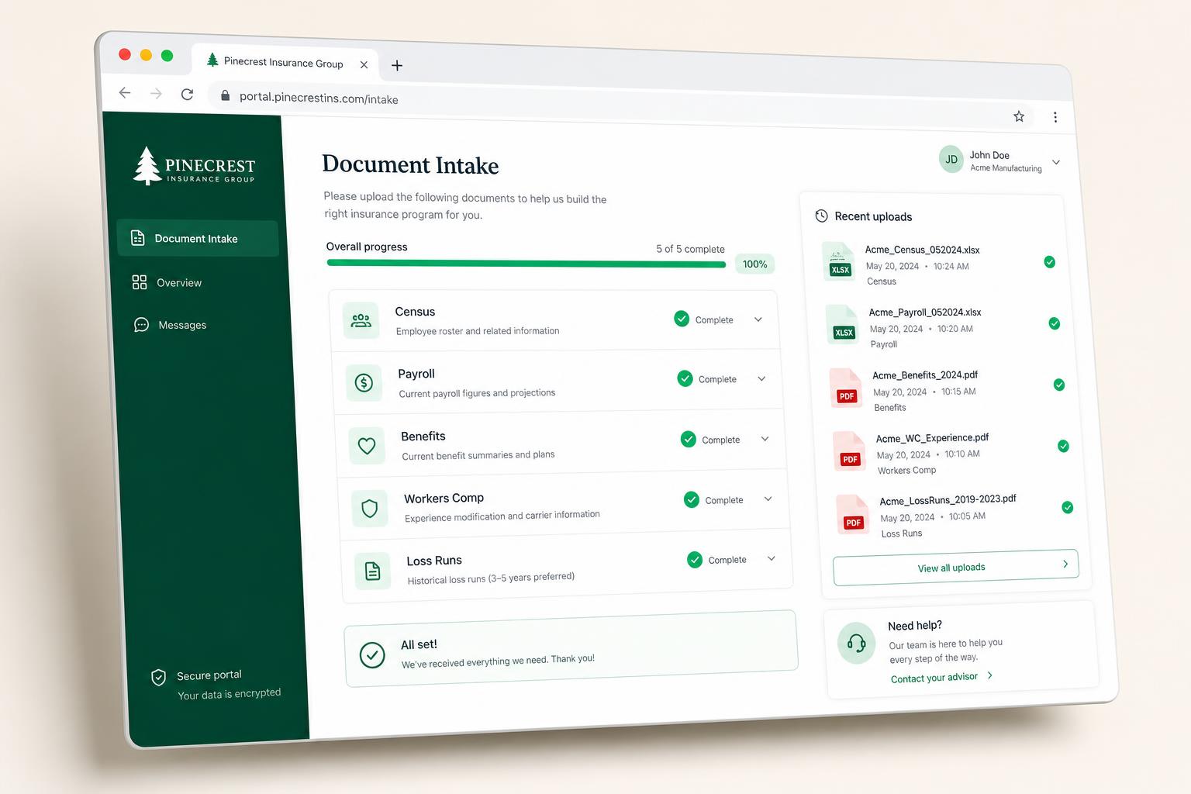Viewport: 1191px width, 794px height.
Task: Expand the Payroll row chevron
Action: 761,379
